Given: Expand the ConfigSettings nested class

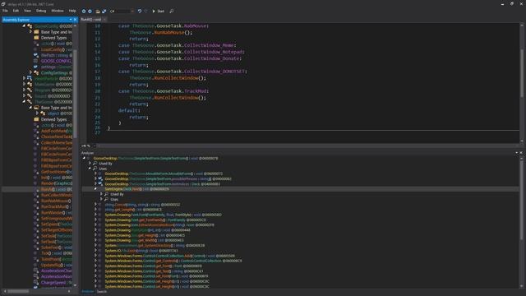Looking at the screenshot, I should click(30, 72).
